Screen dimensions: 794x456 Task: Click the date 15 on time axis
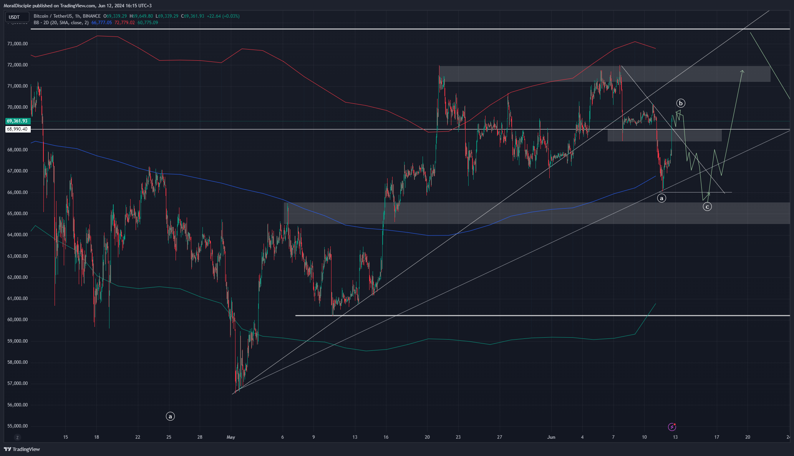pos(66,437)
